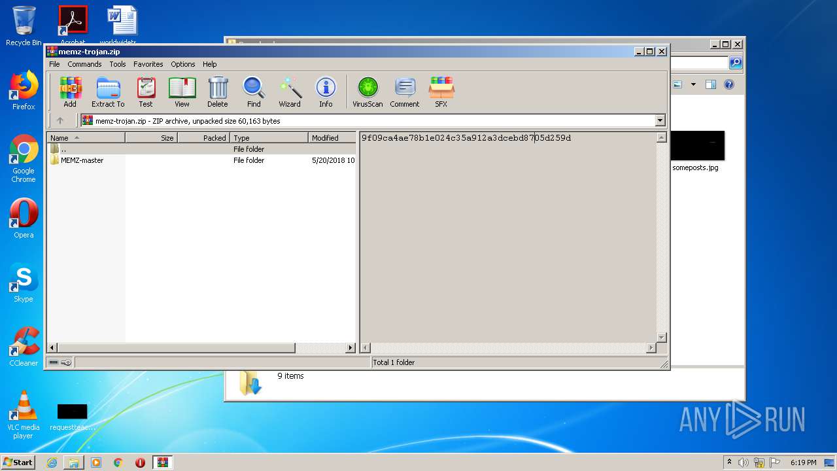Click inside the archive comment hash text
837x471 pixels.
[x=466, y=138]
